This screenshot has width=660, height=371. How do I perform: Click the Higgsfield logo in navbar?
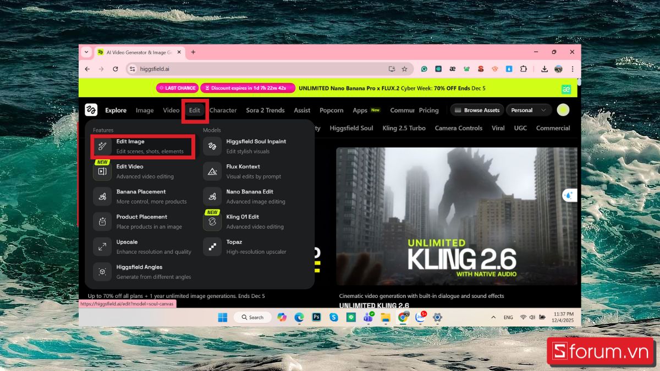91,110
